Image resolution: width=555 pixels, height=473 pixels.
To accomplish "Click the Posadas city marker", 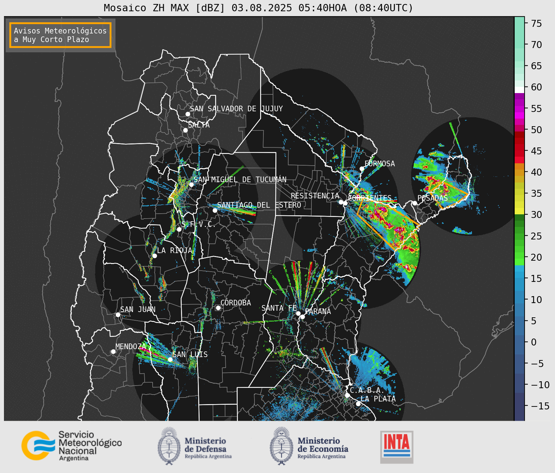I will tap(415, 203).
